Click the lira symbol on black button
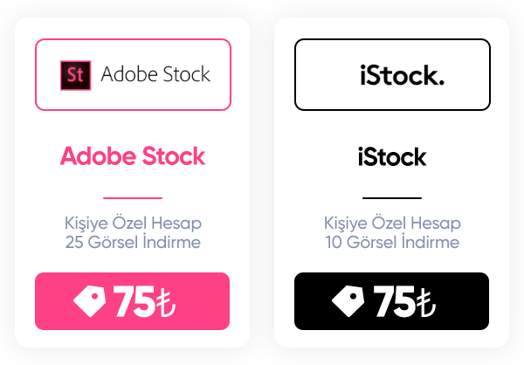Image resolution: width=524 pixels, height=365 pixels. pyautogui.click(x=424, y=303)
